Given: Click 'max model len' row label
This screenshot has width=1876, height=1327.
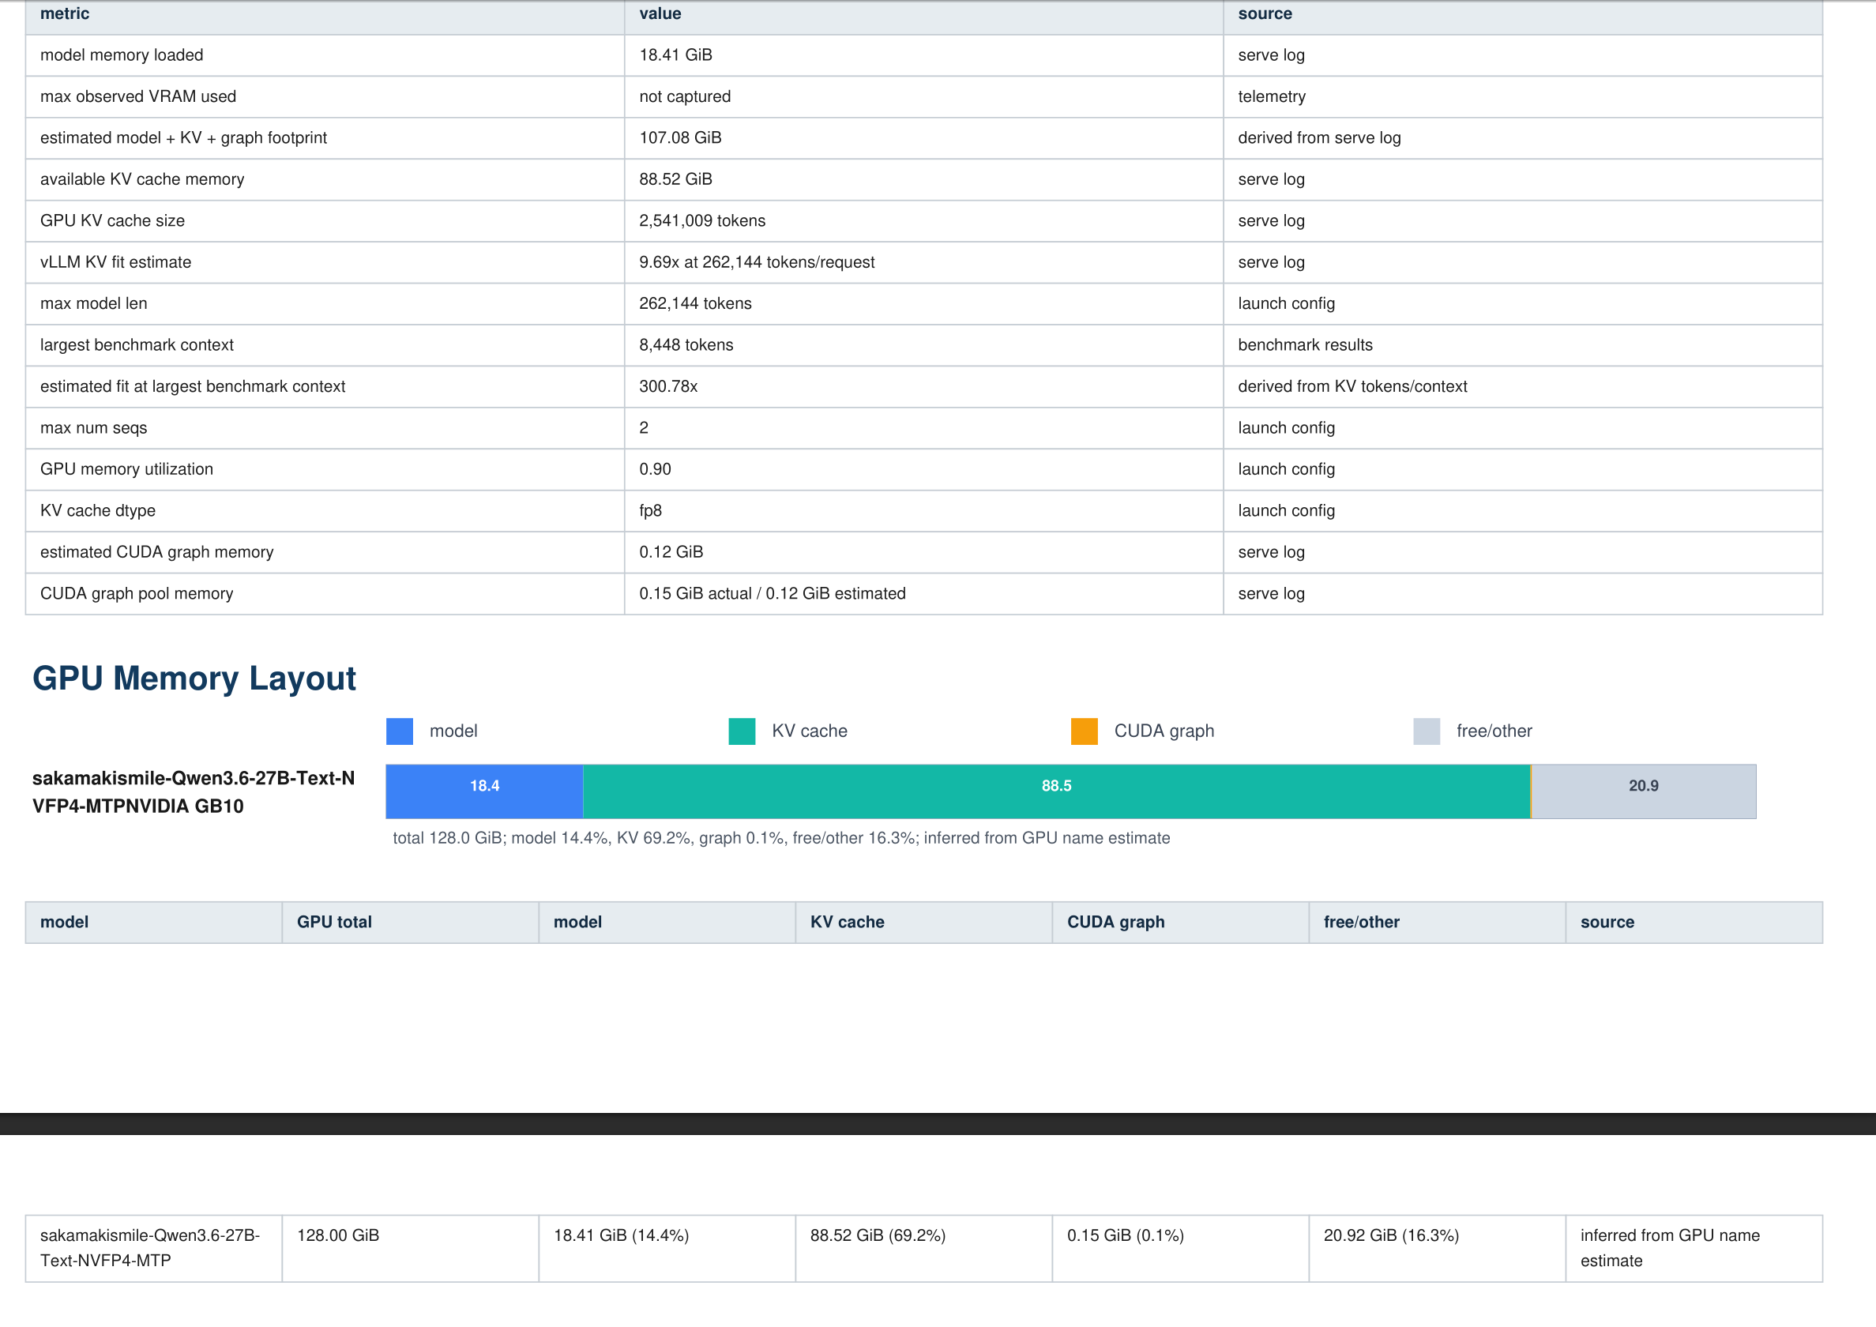Looking at the screenshot, I should point(94,303).
